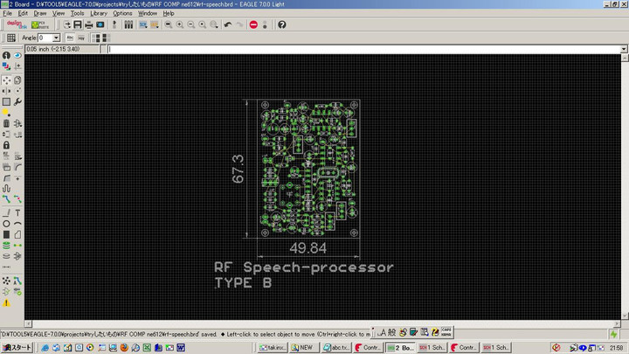Open Help with the question mark icon
Screen dimensions: 629x354
pyautogui.click(x=281, y=24)
